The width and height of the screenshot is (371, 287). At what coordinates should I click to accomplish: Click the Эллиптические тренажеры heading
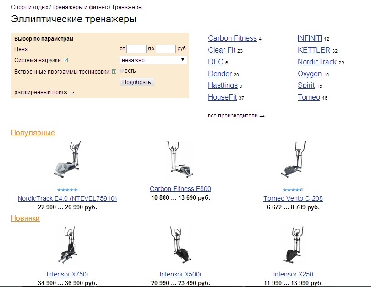[x=74, y=19]
